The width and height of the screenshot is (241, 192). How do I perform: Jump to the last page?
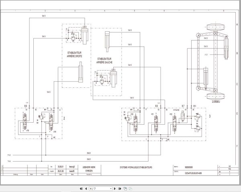pyautogui.click(x=120, y=189)
